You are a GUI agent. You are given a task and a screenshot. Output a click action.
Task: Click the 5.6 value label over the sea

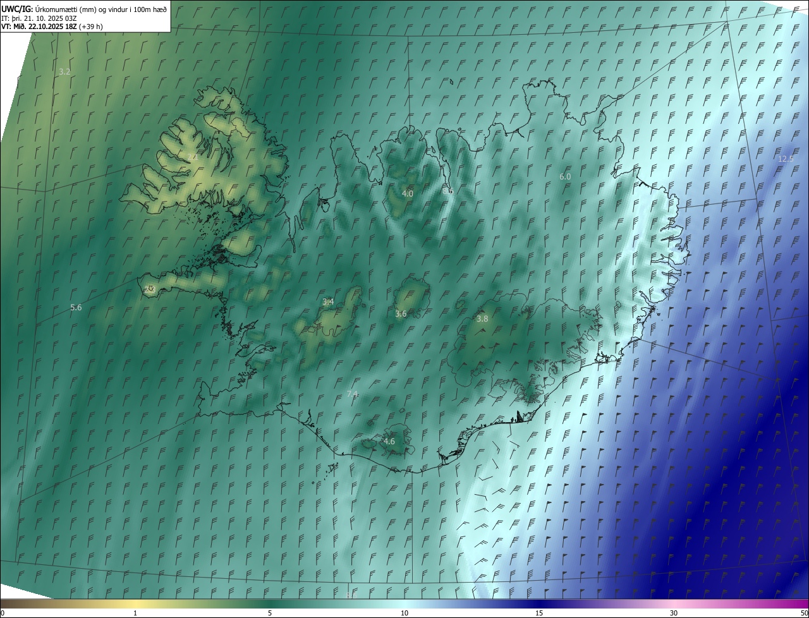pyautogui.click(x=76, y=308)
